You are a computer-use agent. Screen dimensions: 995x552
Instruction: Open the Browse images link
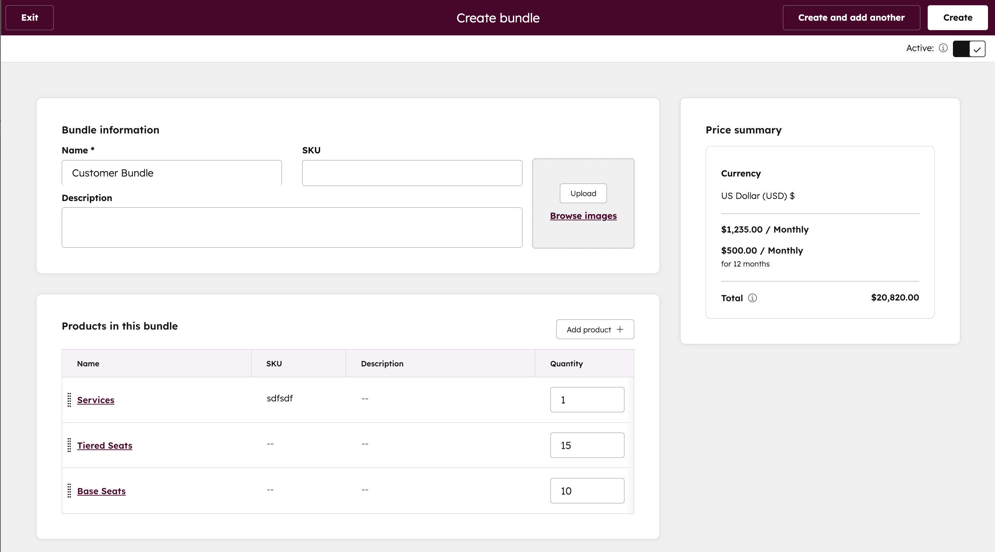583,216
